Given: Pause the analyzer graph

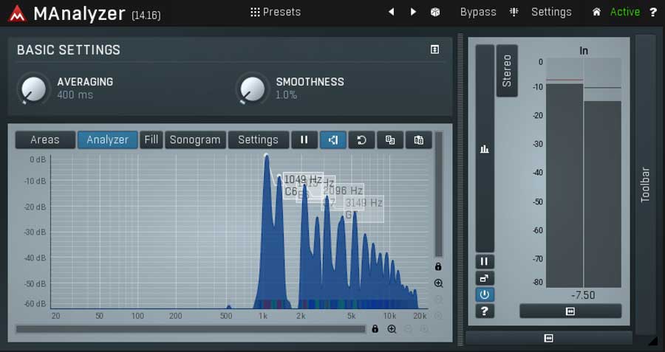Looking at the screenshot, I should click(x=304, y=139).
